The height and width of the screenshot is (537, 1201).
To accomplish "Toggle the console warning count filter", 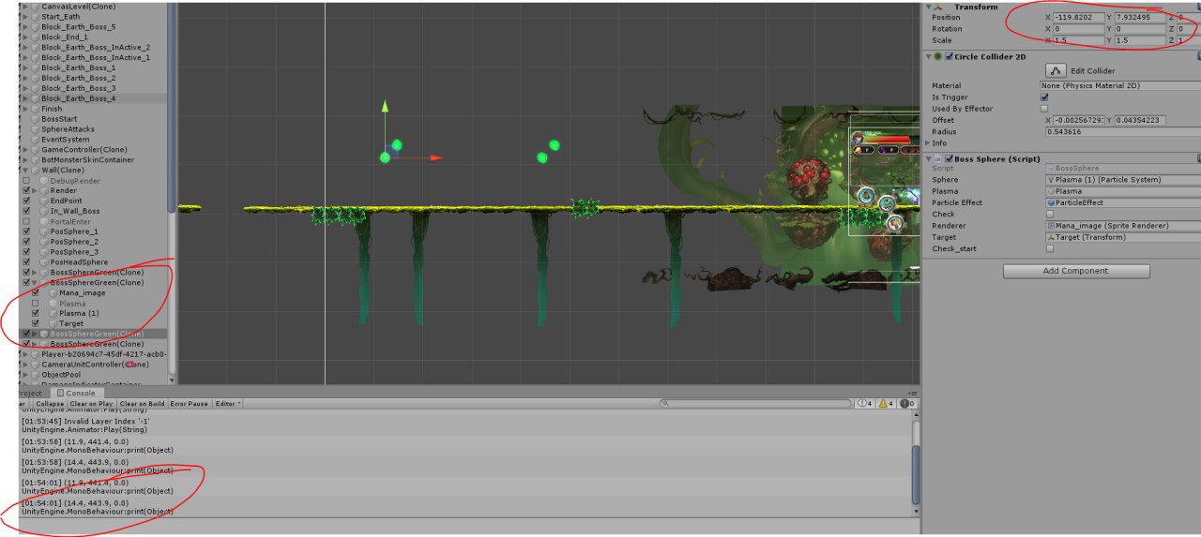I will pyautogui.click(x=888, y=403).
